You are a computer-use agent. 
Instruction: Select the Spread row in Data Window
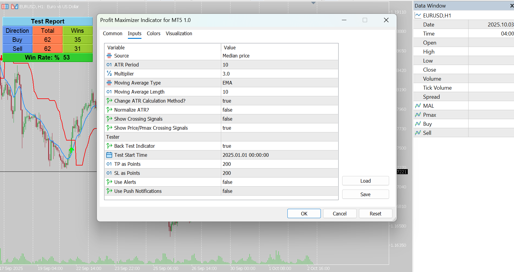(x=464, y=97)
